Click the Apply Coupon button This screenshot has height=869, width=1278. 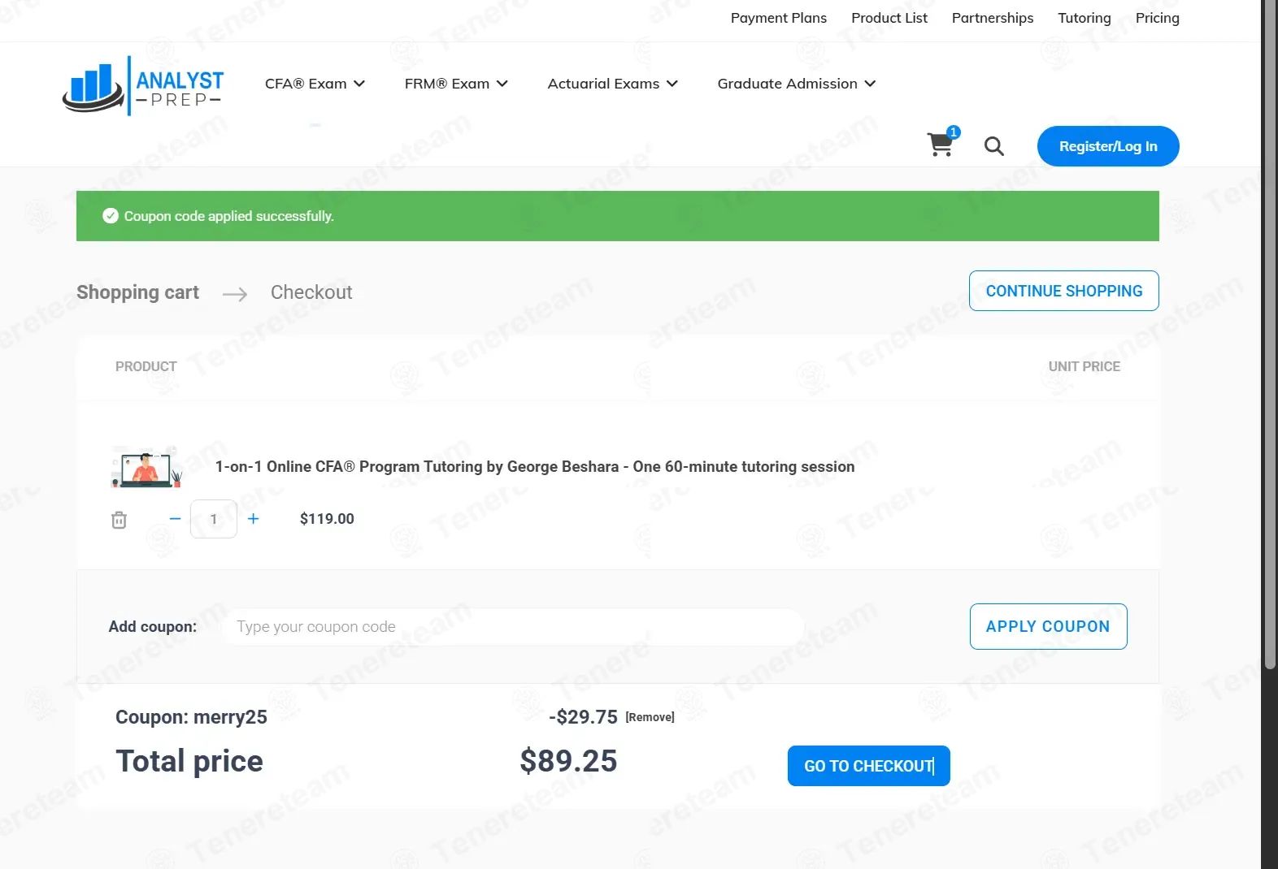pos(1048,626)
